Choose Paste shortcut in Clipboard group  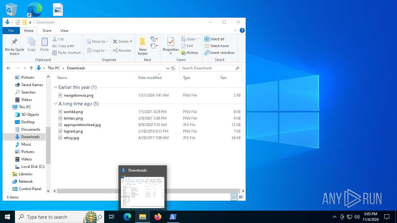[x=66, y=53]
